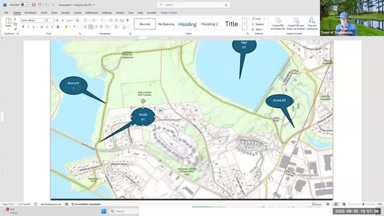Open Focus mode in the status bar
The width and height of the screenshot is (384, 216).
(x=317, y=204)
